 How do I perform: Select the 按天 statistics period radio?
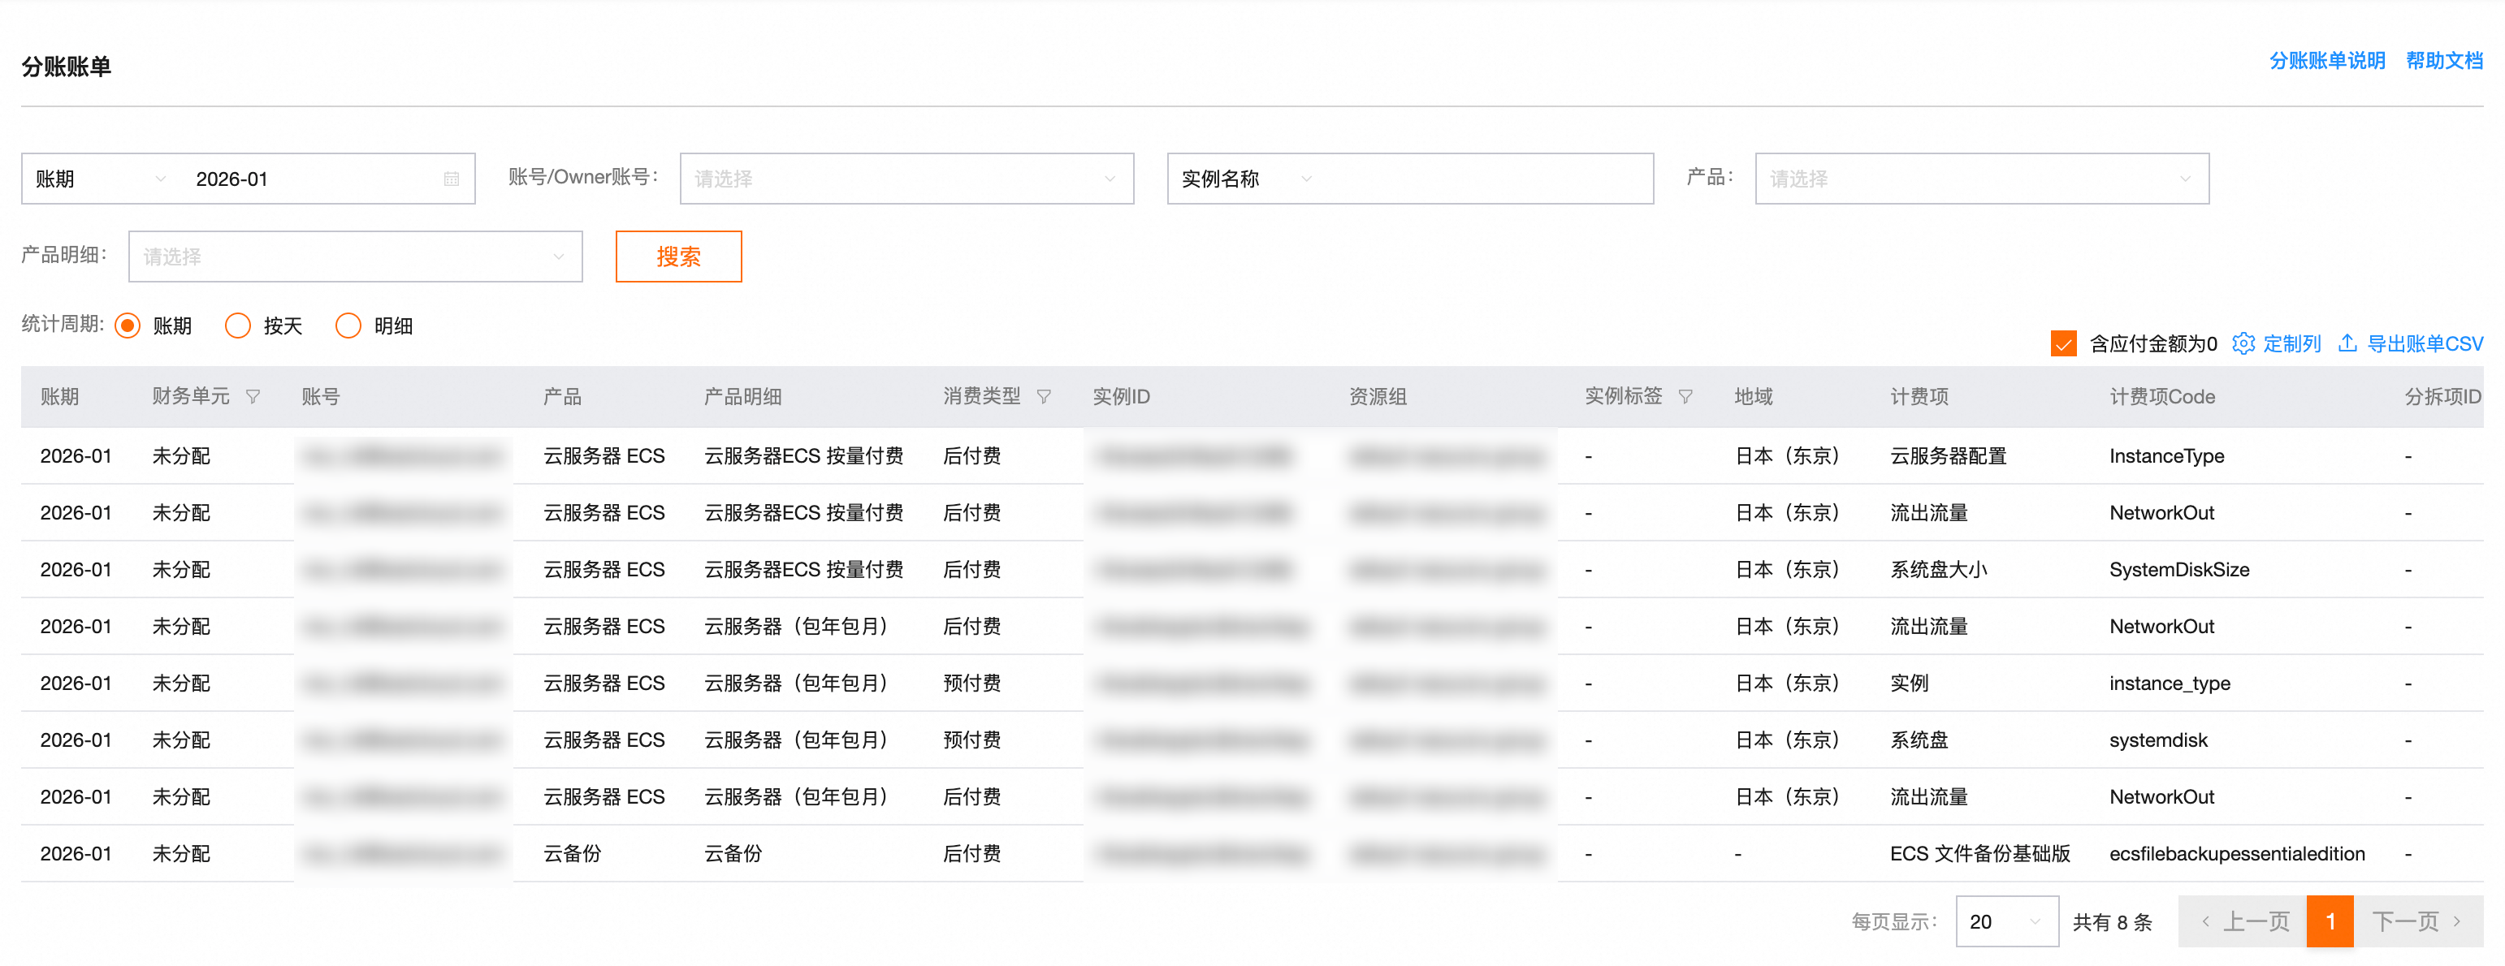pos(238,326)
